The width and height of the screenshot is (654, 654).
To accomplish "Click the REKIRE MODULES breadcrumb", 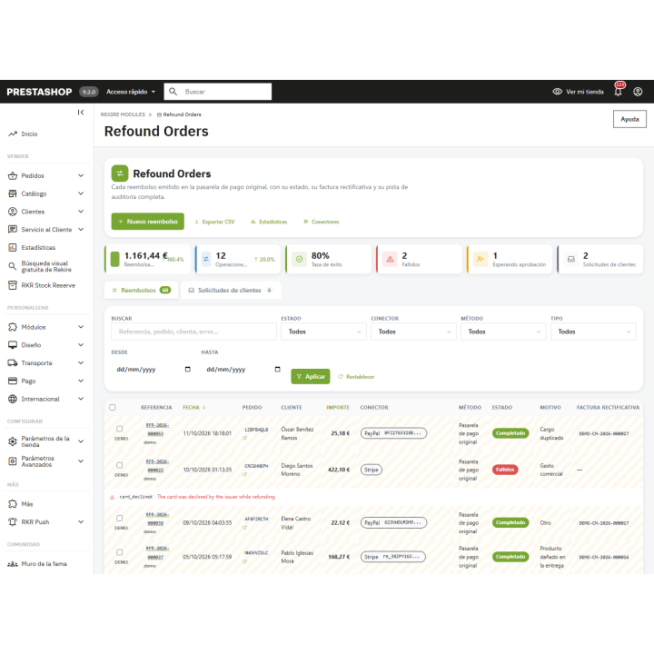I will 123,114.
